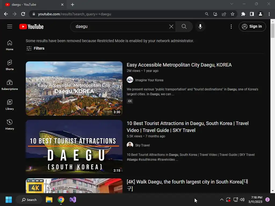This screenshot has width=275, height=206.
Task: Click title [4K] Walk Daegu, the fourth largest city
Action: point(187,185)
